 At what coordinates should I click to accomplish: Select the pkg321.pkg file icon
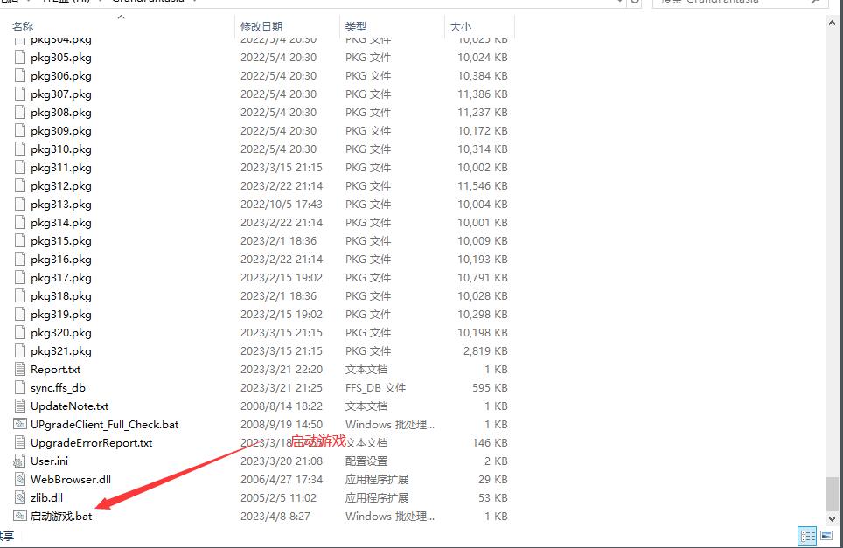click(x=21, y=350)
